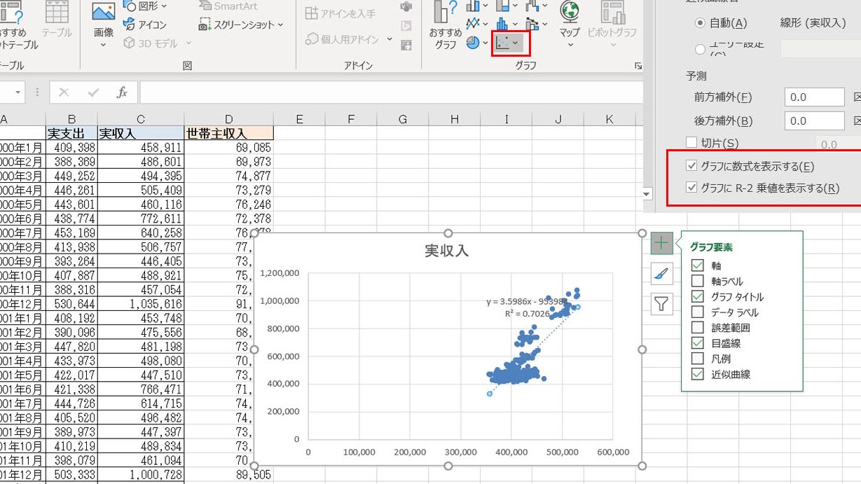Open the 画像 dropdown arrow
Viewport: 861px width, 484px height.
tap(103, 45)
